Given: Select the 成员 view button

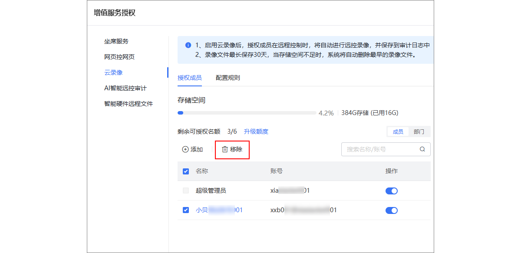Looking at the screenshot, I should 398,131.
